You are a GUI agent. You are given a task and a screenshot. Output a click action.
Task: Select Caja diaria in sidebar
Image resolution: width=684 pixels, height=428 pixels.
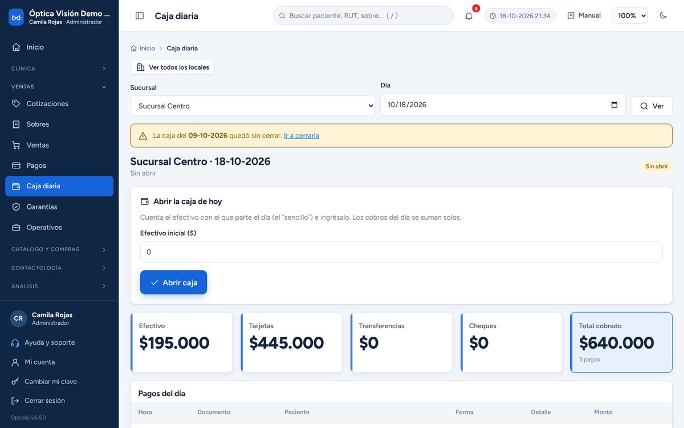click(59, 186)
